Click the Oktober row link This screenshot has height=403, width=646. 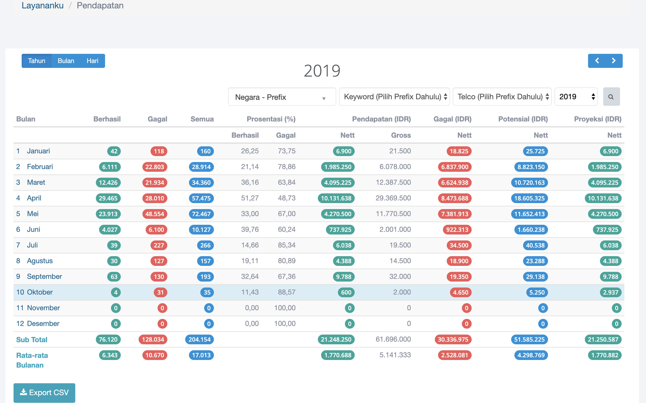40,292
